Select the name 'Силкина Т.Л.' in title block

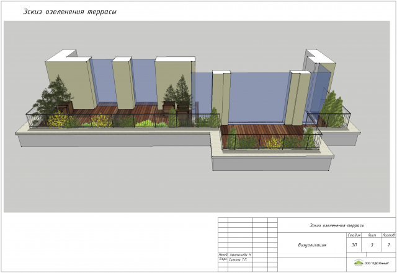(x=238, y=259)
